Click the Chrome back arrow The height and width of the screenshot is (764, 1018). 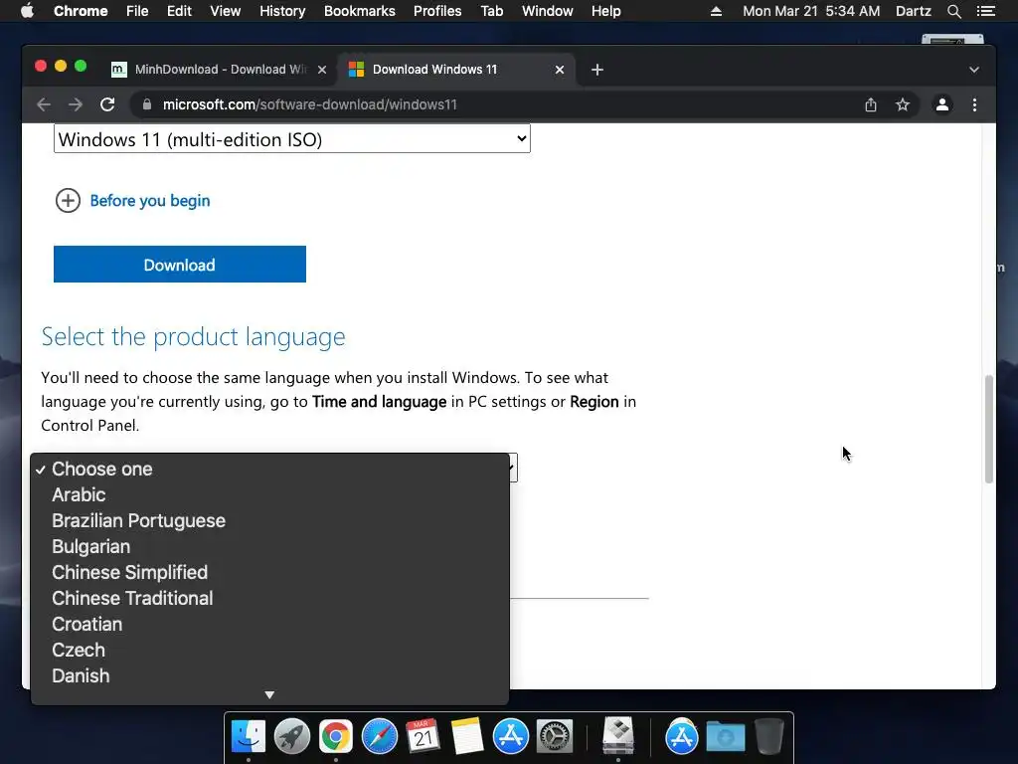point(44,104)
